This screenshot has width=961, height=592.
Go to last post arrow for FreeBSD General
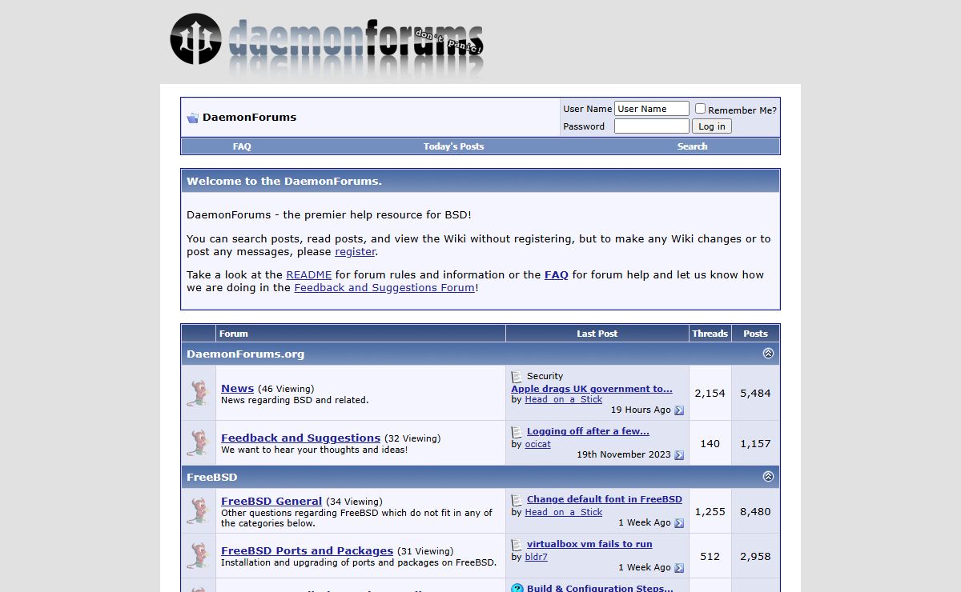pyautogui.click(x=679, y=523)
